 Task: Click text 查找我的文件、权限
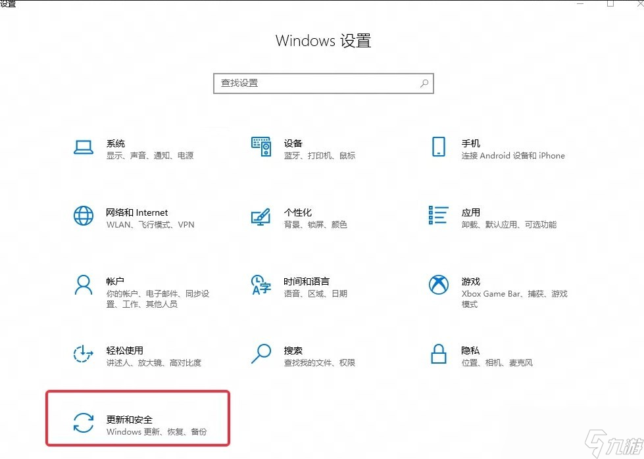pyautogui.click(x=319, y=362)
